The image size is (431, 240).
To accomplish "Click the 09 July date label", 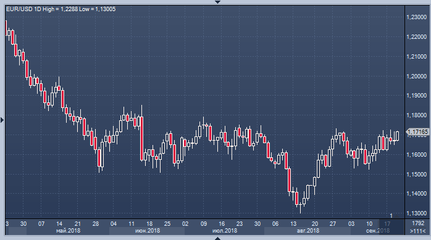I will [x=203, y=223].
